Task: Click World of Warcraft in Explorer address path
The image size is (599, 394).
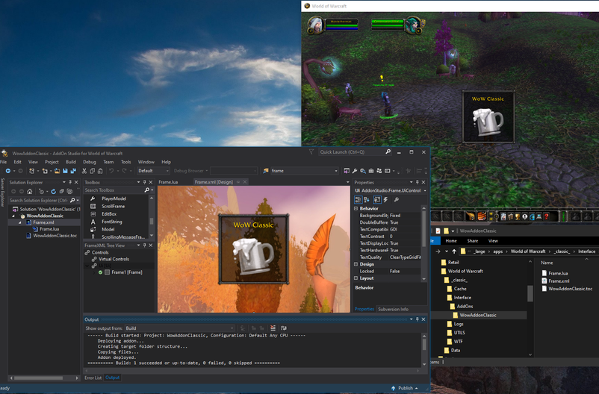Action: tap(528, 251)
